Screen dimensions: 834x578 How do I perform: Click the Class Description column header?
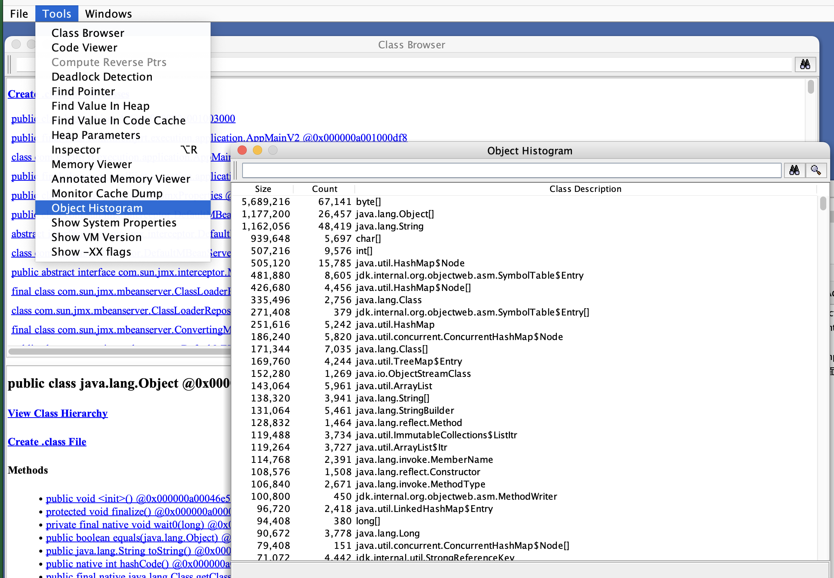tap(585, 189)
